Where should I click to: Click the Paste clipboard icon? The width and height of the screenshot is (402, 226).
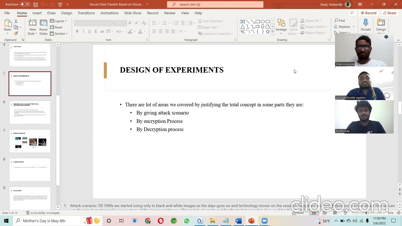7,23
